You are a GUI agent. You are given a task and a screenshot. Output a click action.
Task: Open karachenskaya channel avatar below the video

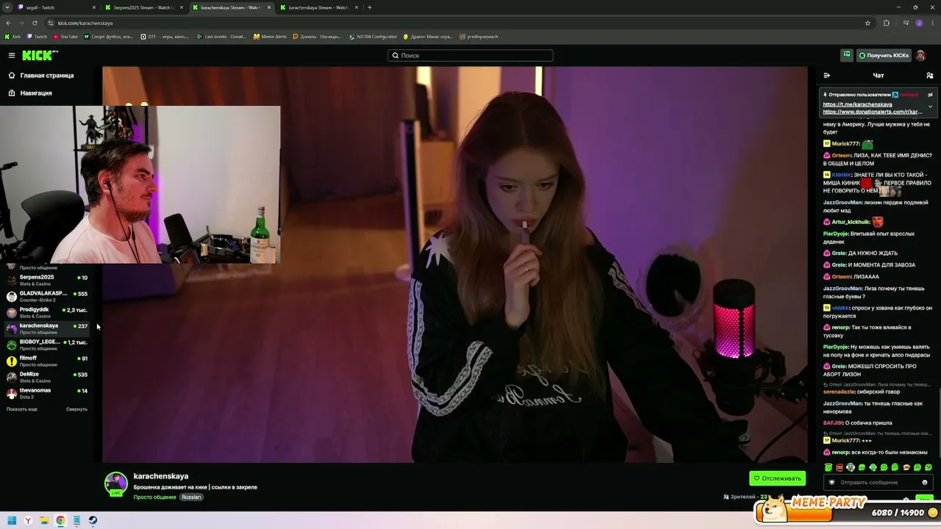pyautogui.click(x=116, y=484)
